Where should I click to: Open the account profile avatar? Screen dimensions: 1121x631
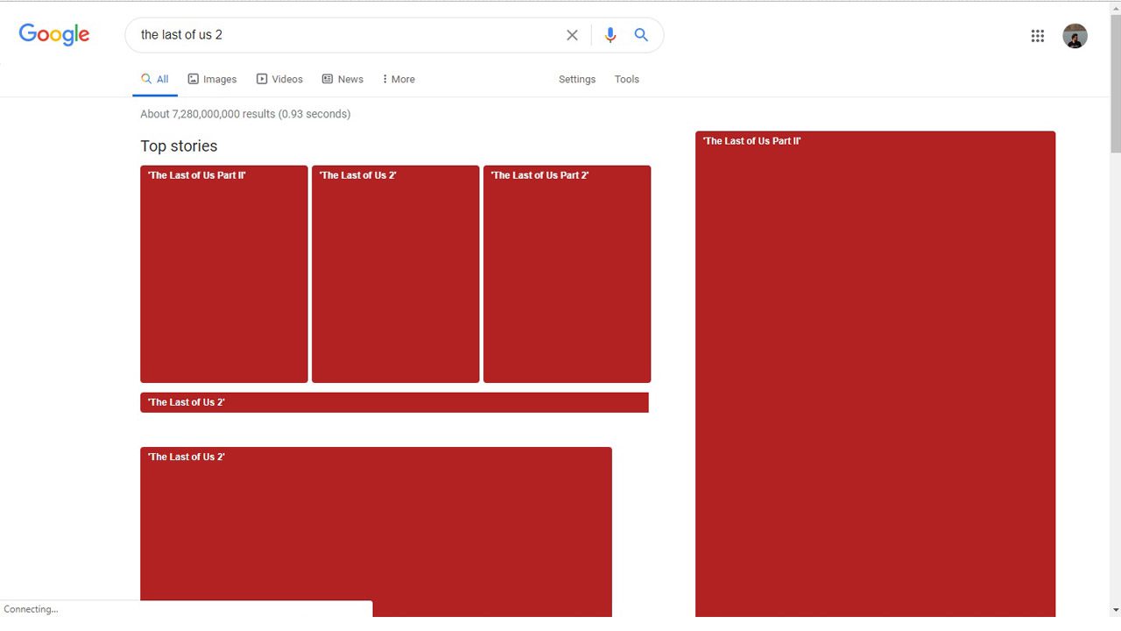coord(1075,36)
